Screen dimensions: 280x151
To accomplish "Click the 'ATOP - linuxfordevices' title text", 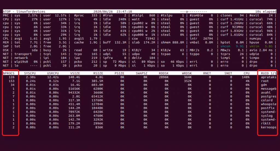I will [24, 12].
